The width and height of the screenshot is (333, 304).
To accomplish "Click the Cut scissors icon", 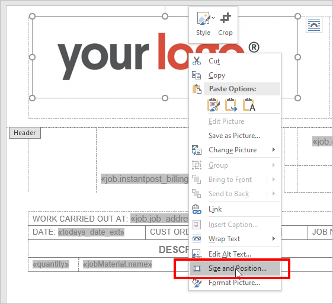I will [197, 61].
